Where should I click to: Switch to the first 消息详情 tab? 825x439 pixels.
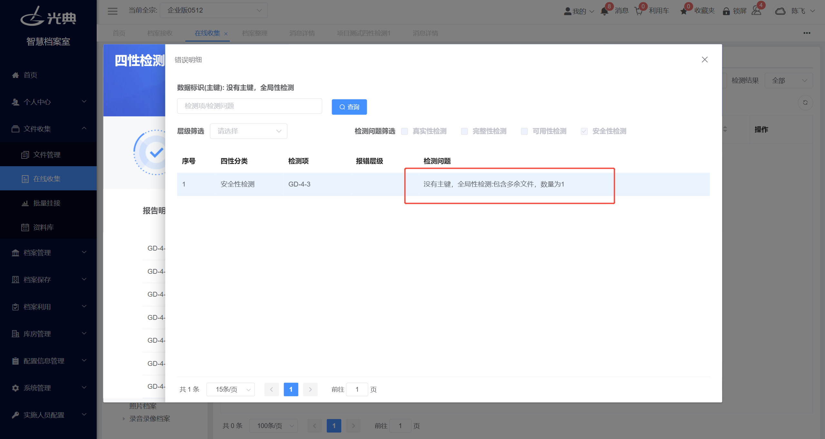(x=302, y=33)
